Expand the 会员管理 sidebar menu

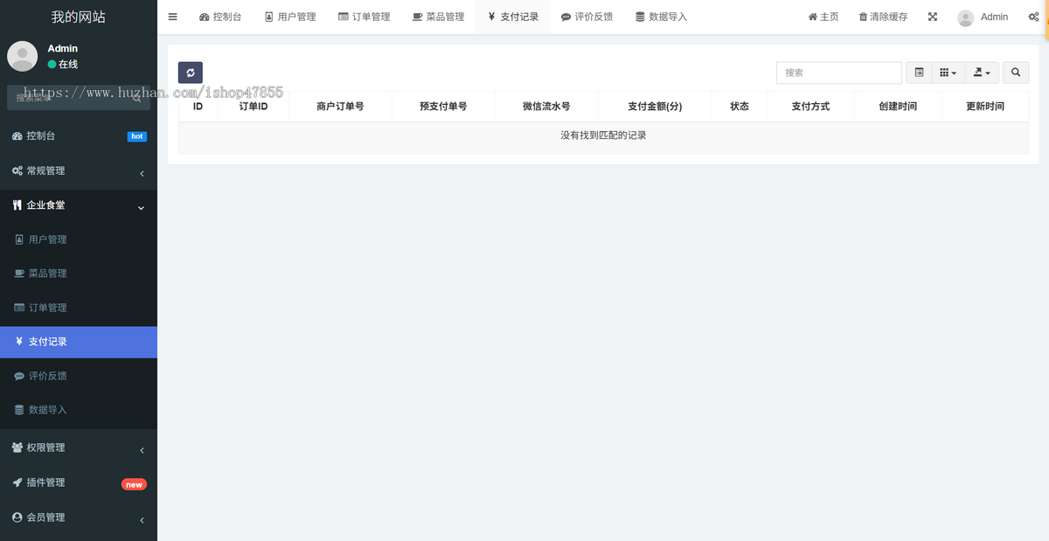coord(79,517)
